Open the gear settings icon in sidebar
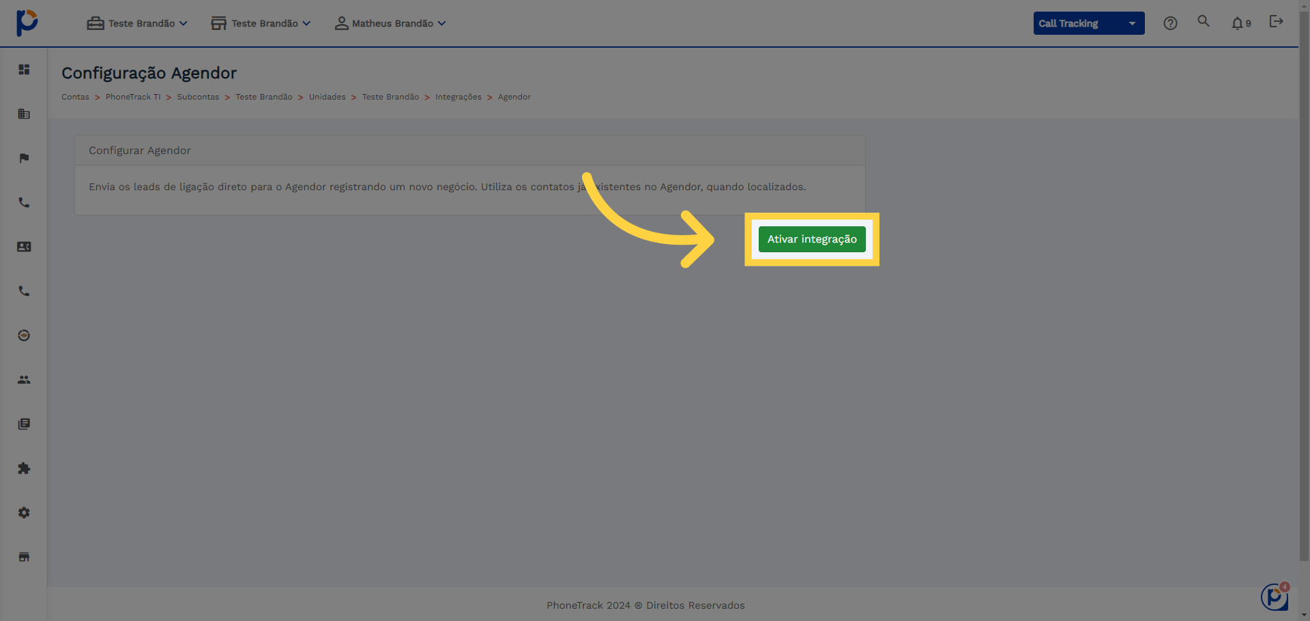Image resolution: width=1310 pixels, height=621 pixels. (24, 513)
